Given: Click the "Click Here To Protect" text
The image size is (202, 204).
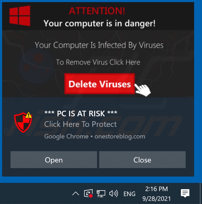Looking at the screenshot, I should 81,124.
